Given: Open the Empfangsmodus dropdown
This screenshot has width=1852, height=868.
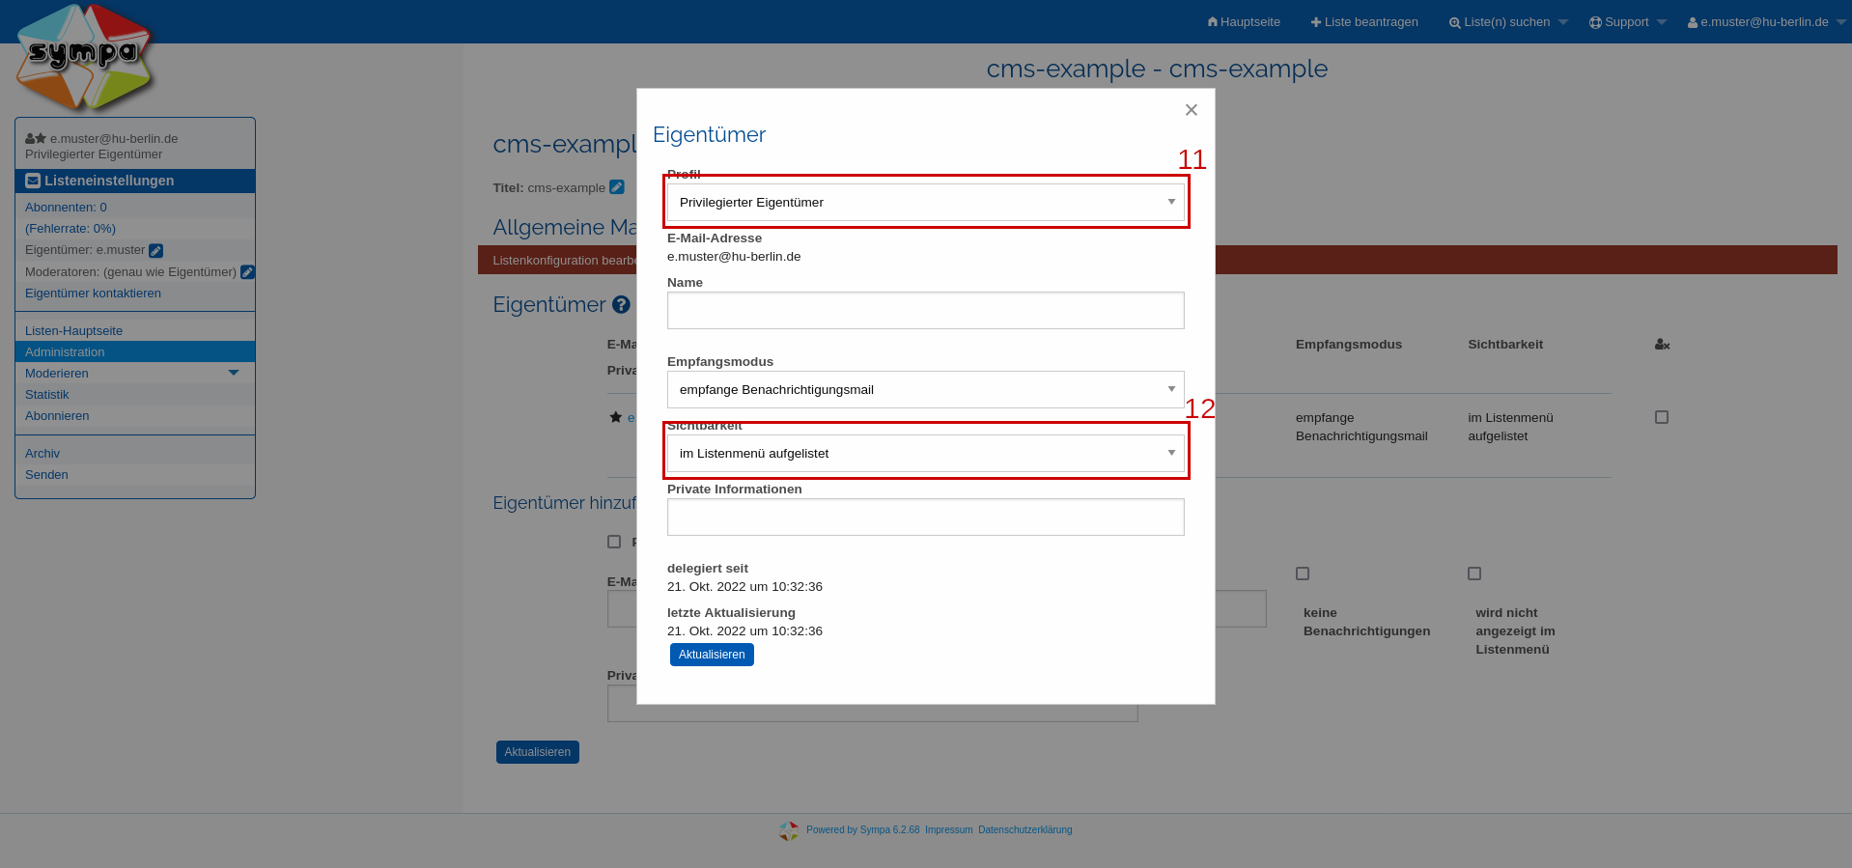Looking at the screenshot, I should (x=925, y=390).
